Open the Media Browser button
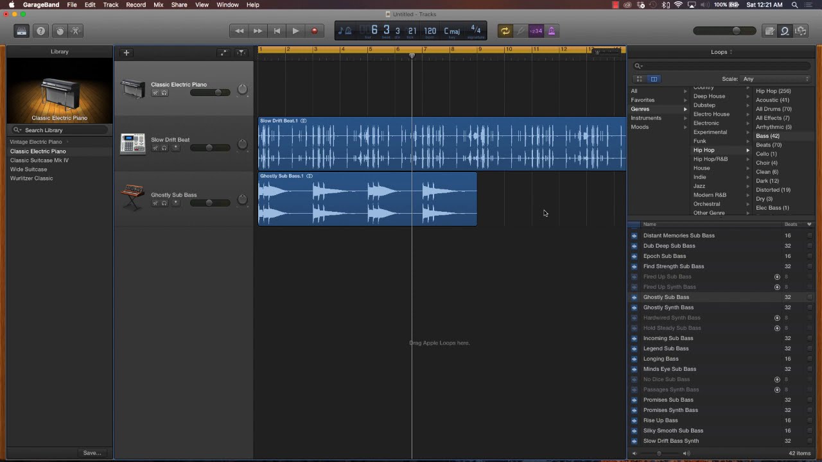The image size is (822, 462). tap(800, 31)
